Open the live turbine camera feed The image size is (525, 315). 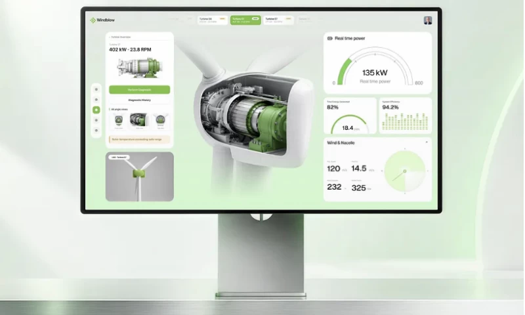(x=139, y=177)
